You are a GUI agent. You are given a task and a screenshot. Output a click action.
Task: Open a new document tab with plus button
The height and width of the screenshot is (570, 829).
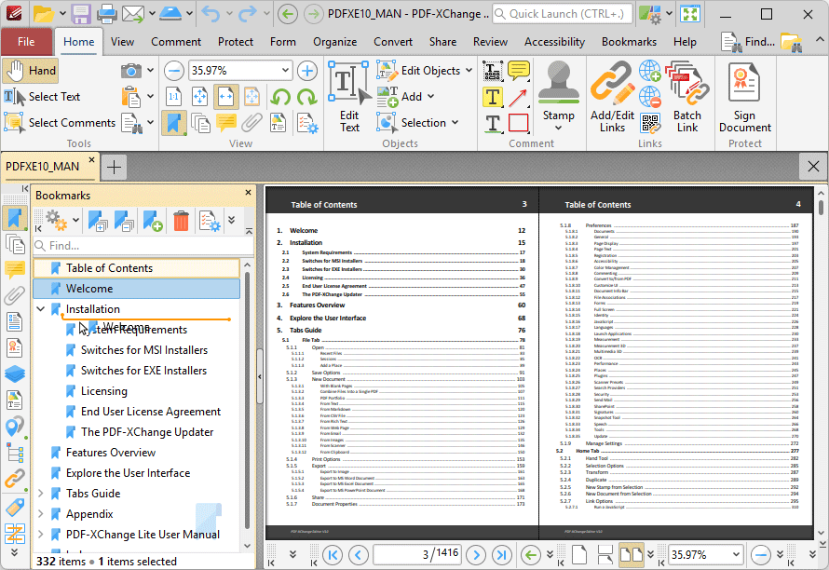[114, 167]
